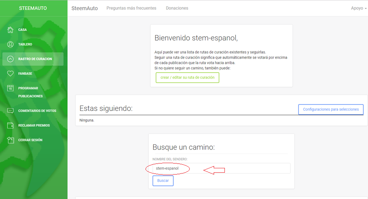Click the Casa home icon
Screen dimensions: 368x199
(10, 30)
